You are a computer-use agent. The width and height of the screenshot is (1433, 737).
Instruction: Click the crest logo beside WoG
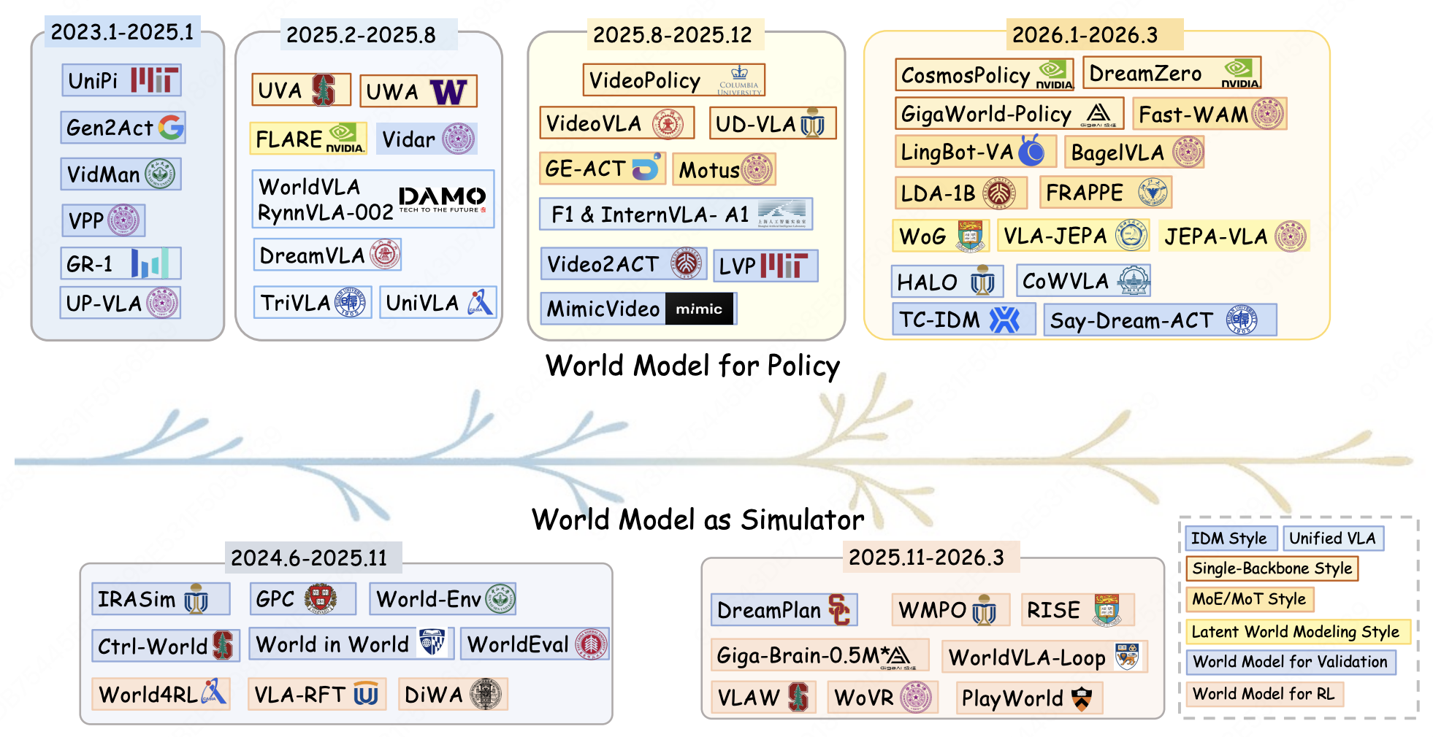[x=971, y=236]
